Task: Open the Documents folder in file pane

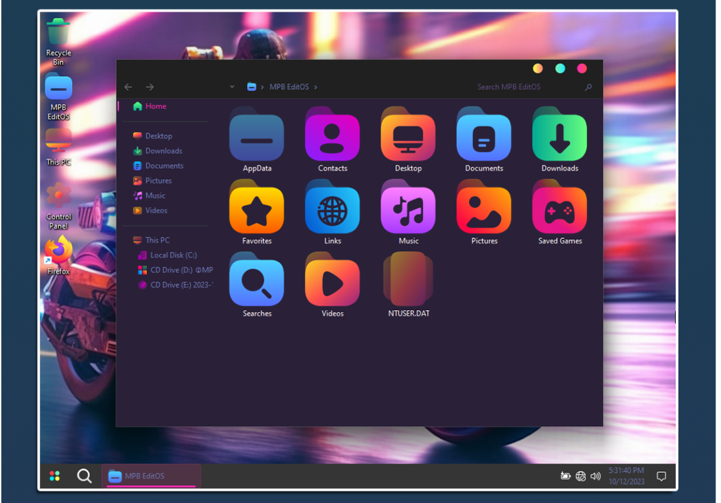Action: [483, 139]
